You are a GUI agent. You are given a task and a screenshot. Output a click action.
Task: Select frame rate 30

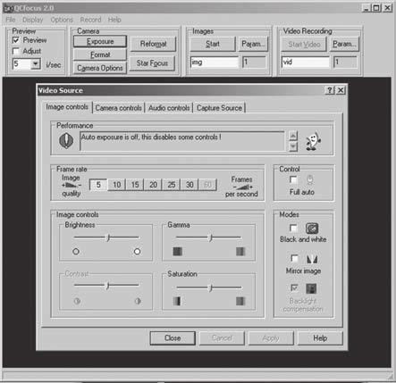tap(190, 185)
